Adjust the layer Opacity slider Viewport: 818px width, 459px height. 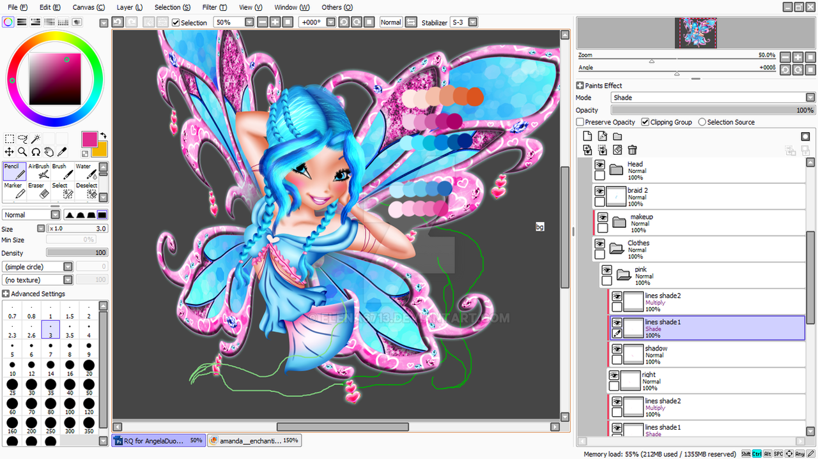[x=713, y=110]
